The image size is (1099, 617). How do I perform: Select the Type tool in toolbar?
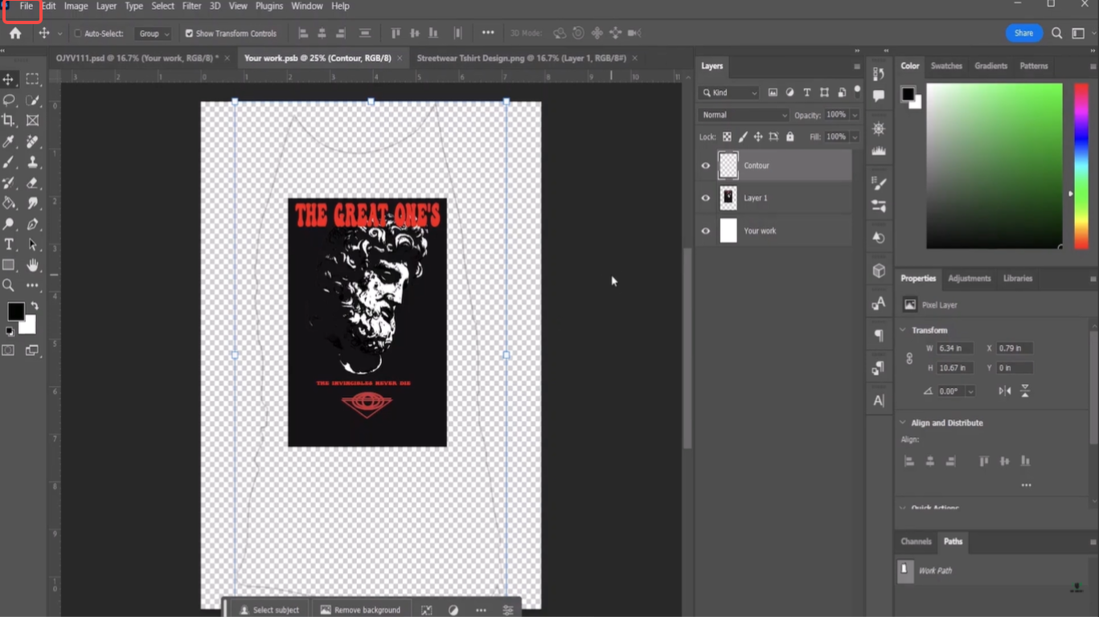[x=9, y=244]
